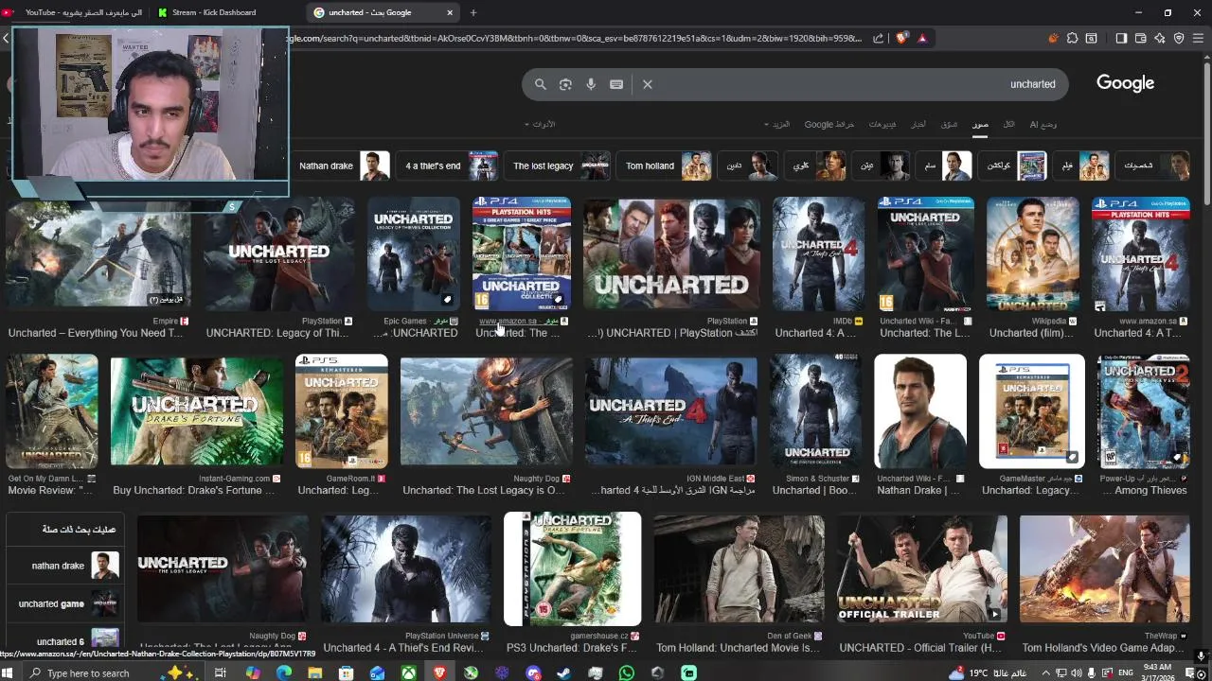1212x681 pixels.
Task: Clear the search query with X
Action: (648, 84)
